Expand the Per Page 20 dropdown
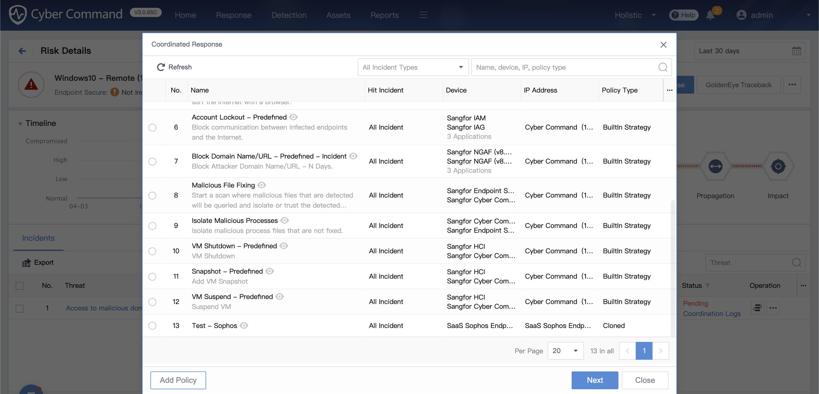 [565, 351]
